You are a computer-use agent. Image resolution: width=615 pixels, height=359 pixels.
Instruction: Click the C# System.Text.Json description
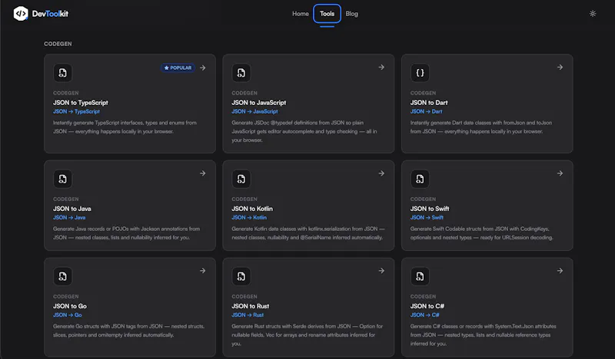tap(484, 335)
